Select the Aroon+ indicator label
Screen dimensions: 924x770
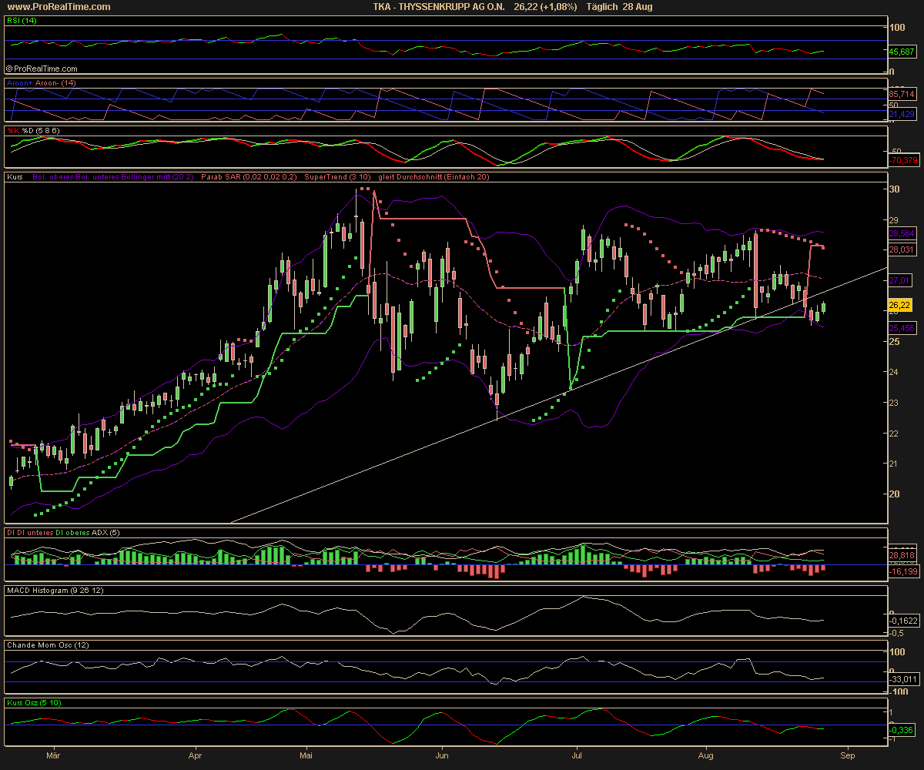click(19, 83)
